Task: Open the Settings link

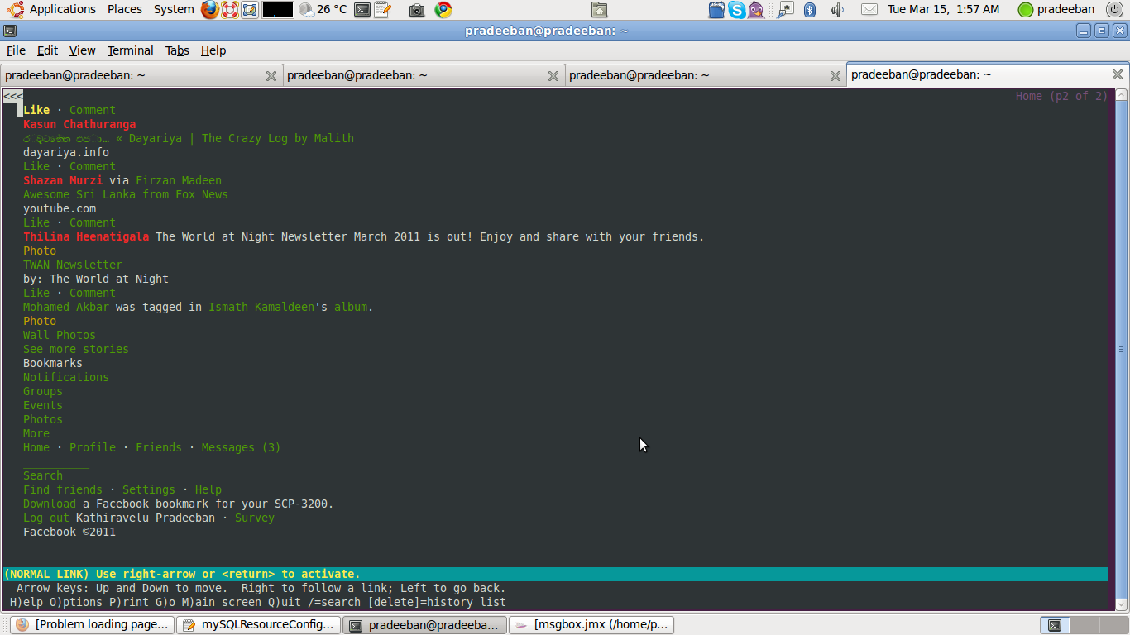Action: tap(149, 489)
